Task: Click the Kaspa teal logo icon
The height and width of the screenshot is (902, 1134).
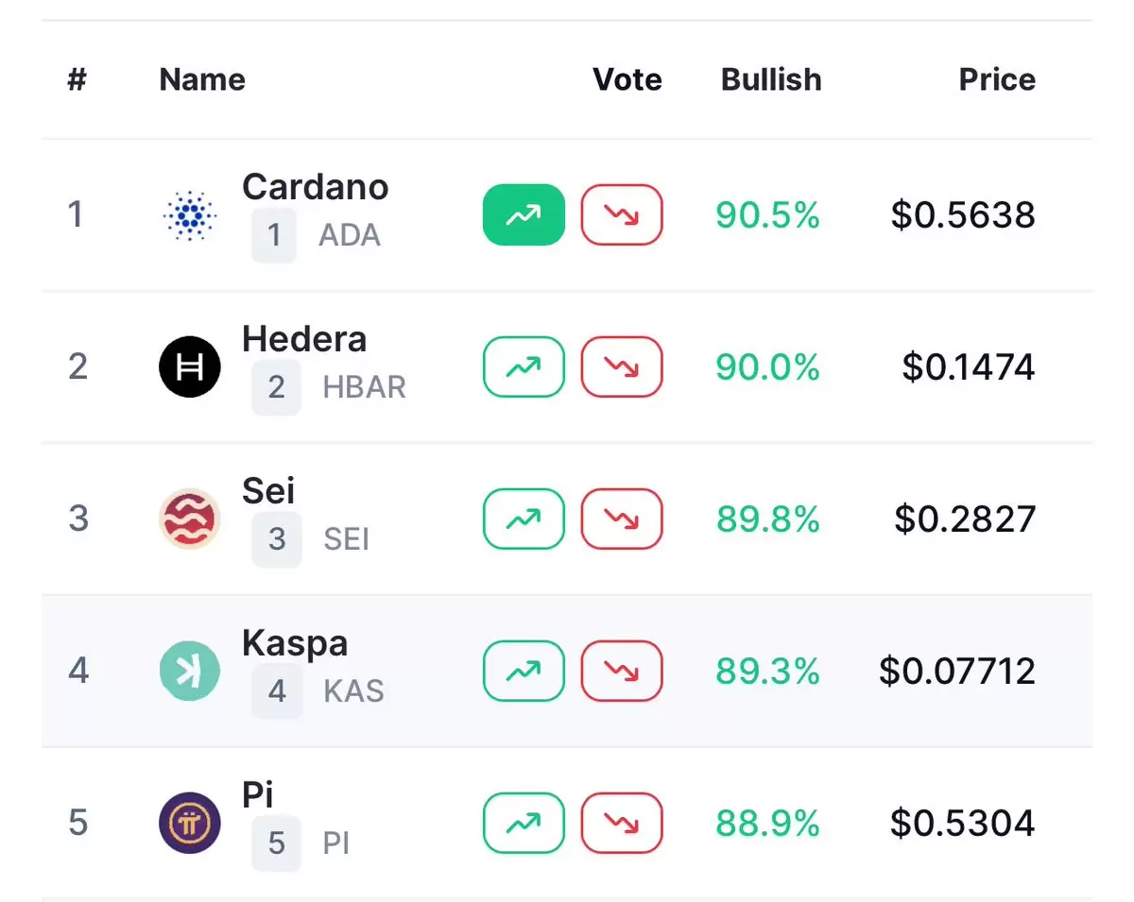Action: [x=190, y=671]
